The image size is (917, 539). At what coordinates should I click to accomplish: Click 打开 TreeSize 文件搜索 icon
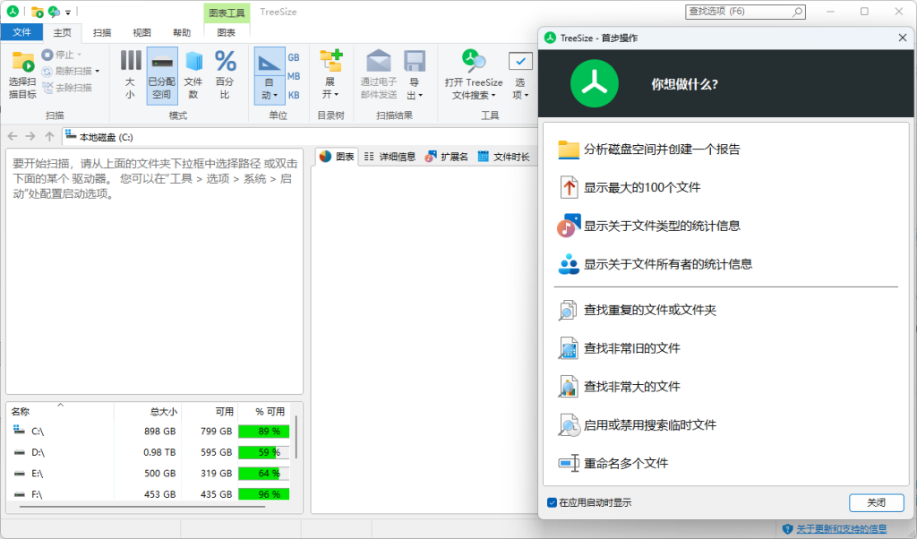[473, 63]
